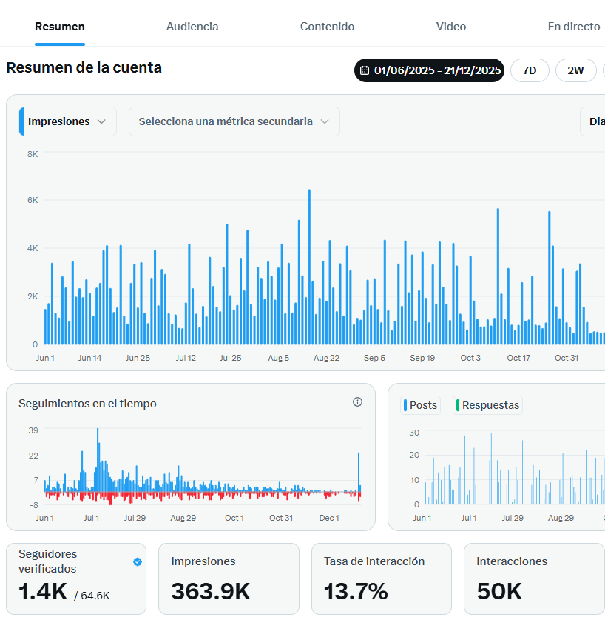605x620 pixels.
Task: Select the Impresiones 363.9K stat card
Action: 229,579
